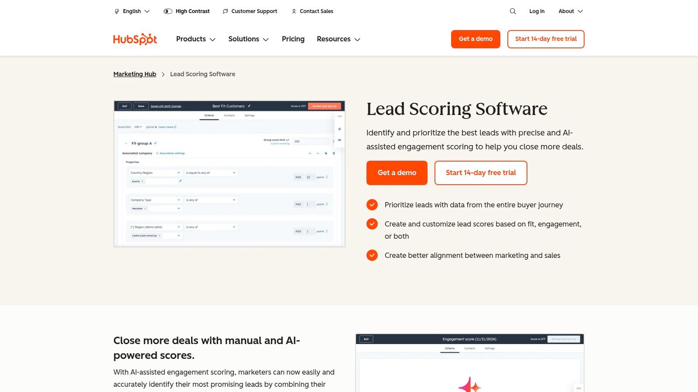
Task: Select Pricing in the main navigation
Action: coord(293,39)
